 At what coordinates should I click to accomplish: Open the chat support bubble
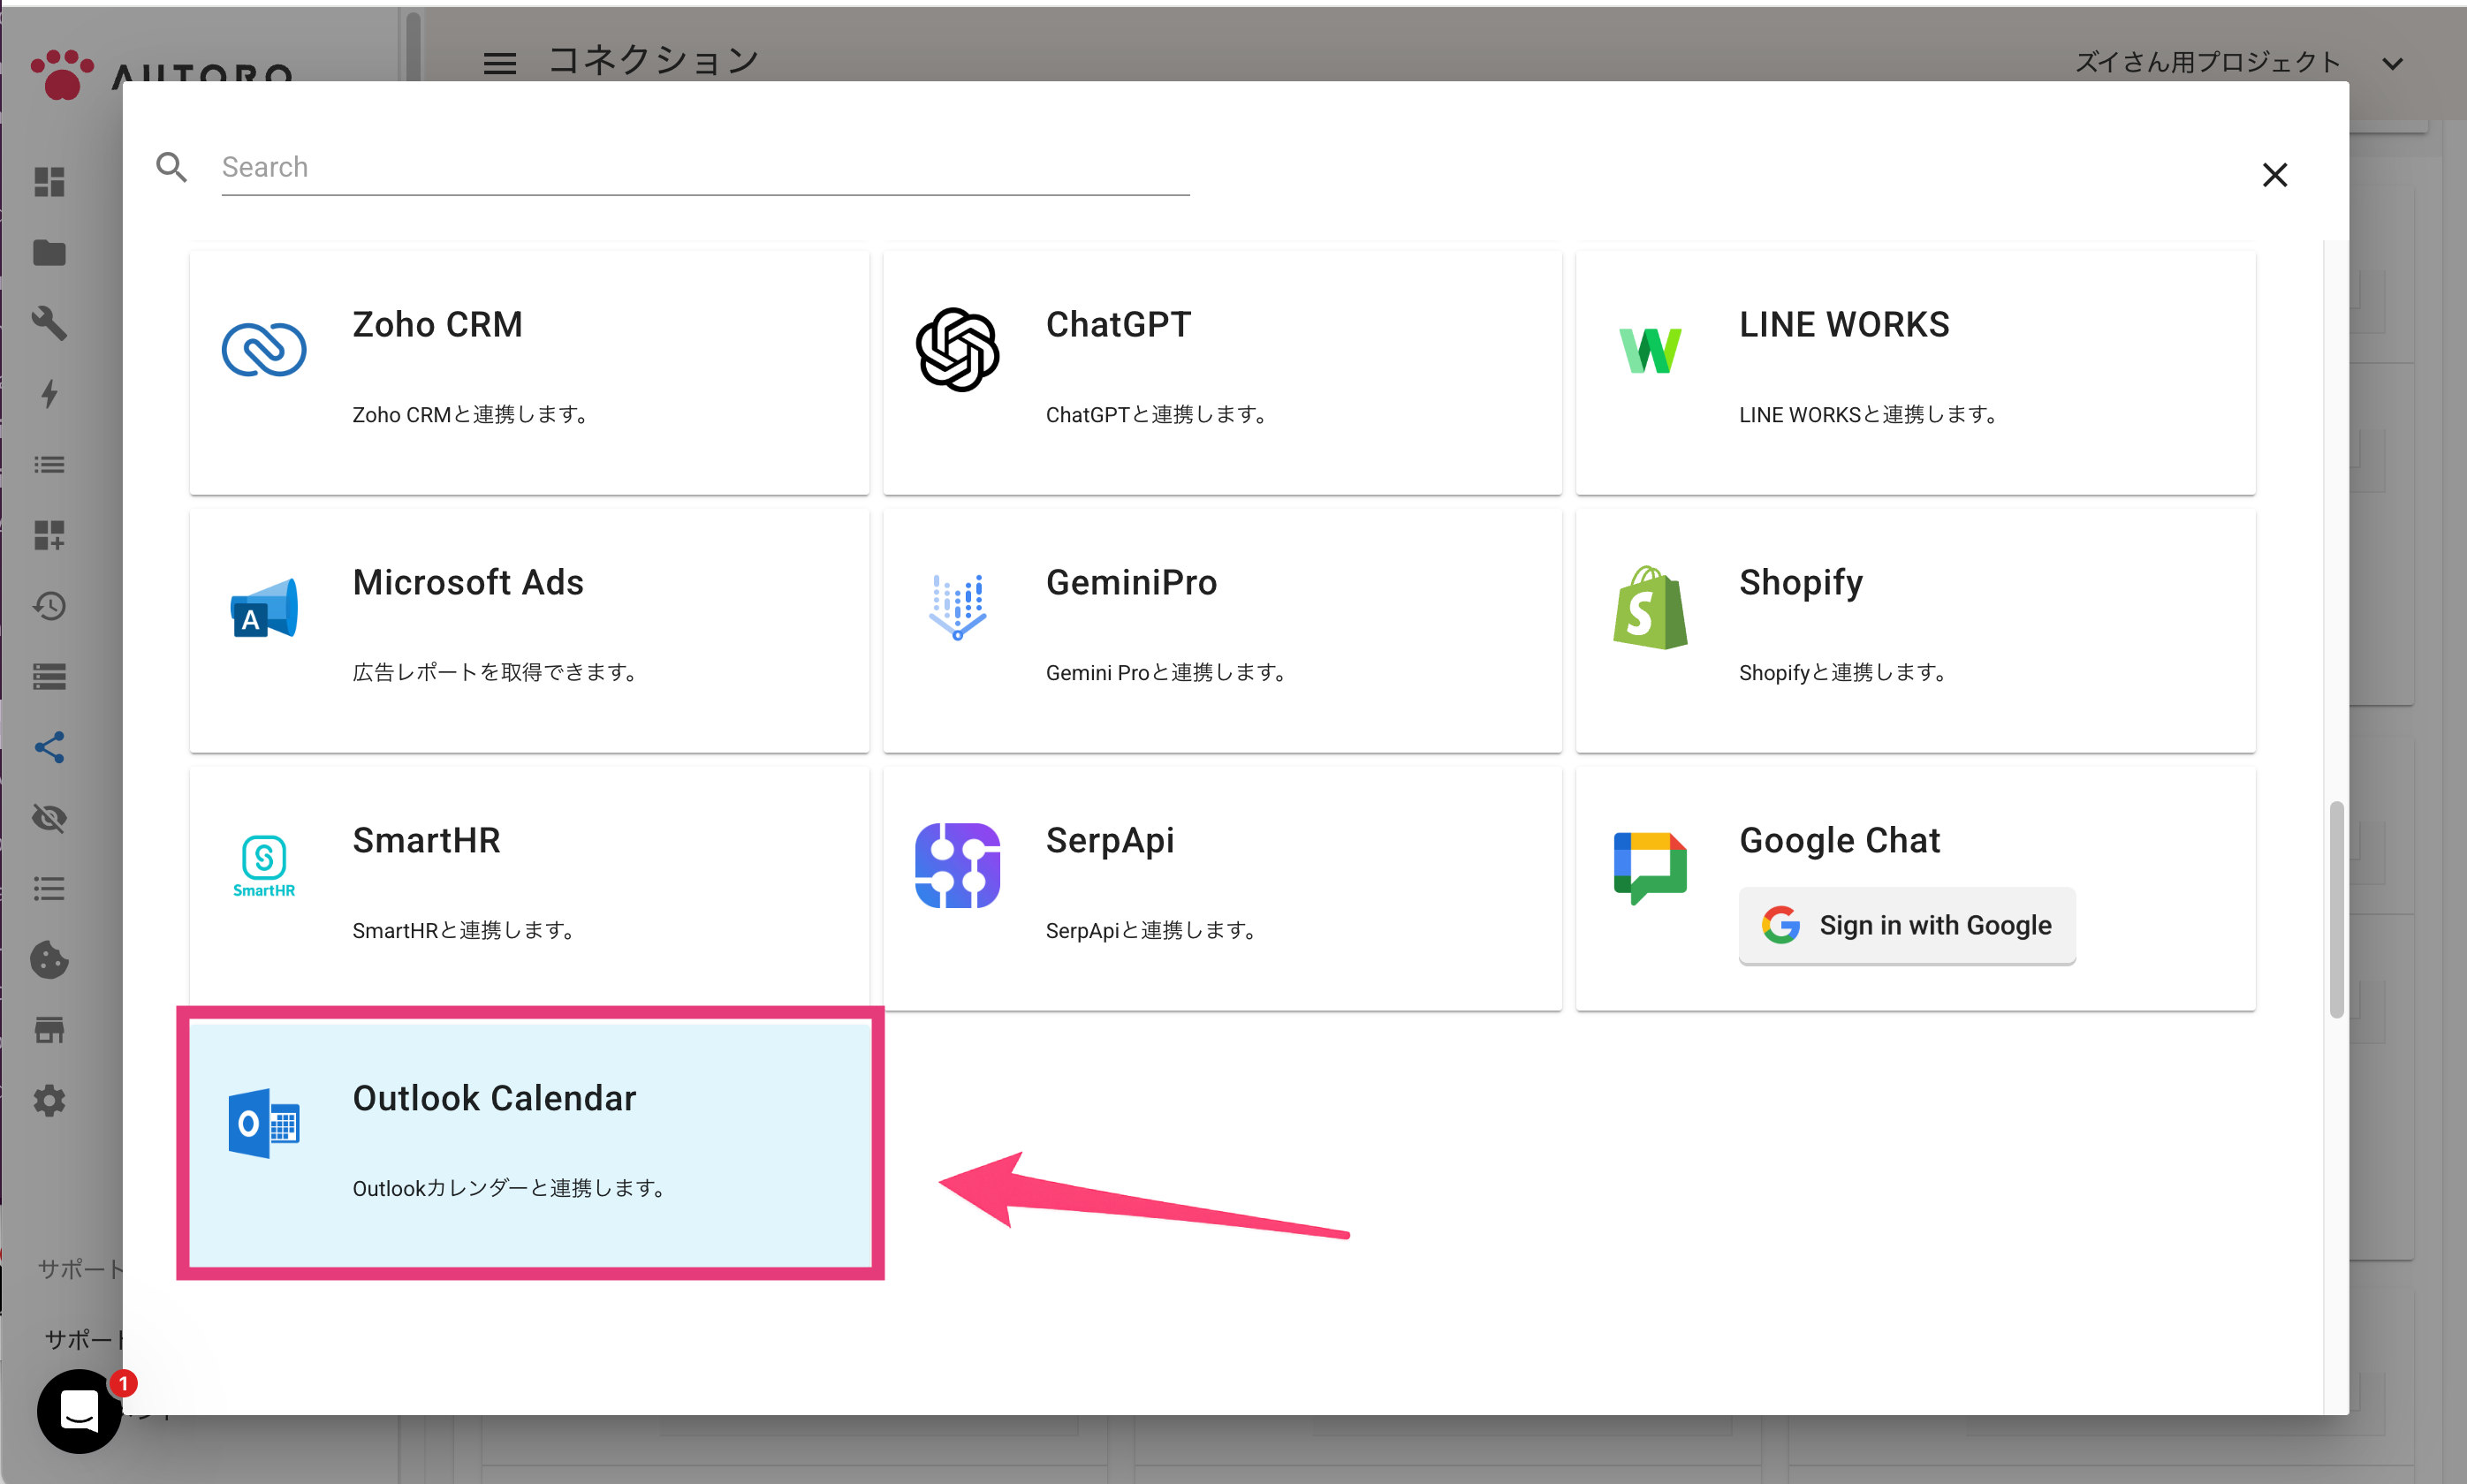[80, 1411]
